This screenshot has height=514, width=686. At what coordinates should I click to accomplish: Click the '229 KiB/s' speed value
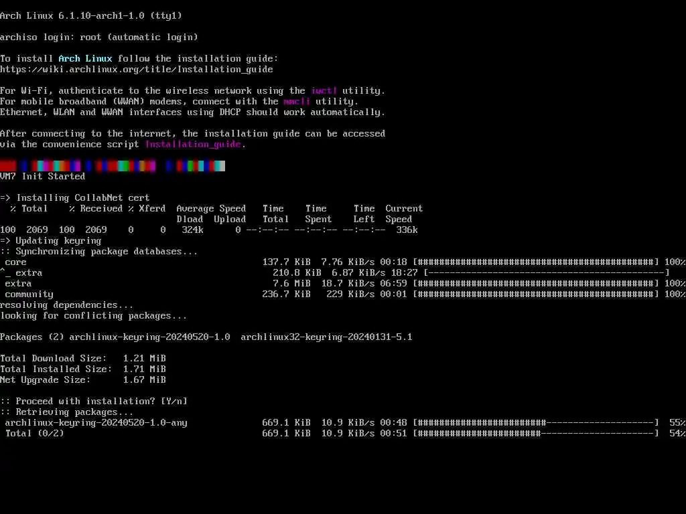(x=350, y=294)
